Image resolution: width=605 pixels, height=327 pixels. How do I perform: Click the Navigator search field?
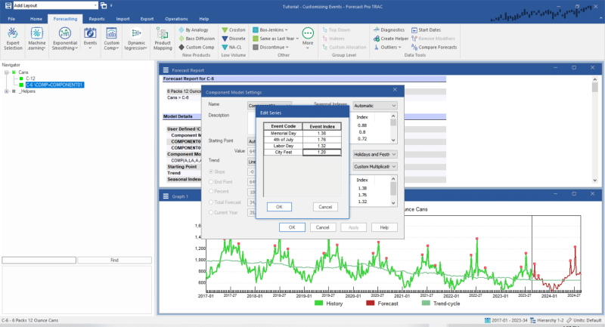point(39,260)
